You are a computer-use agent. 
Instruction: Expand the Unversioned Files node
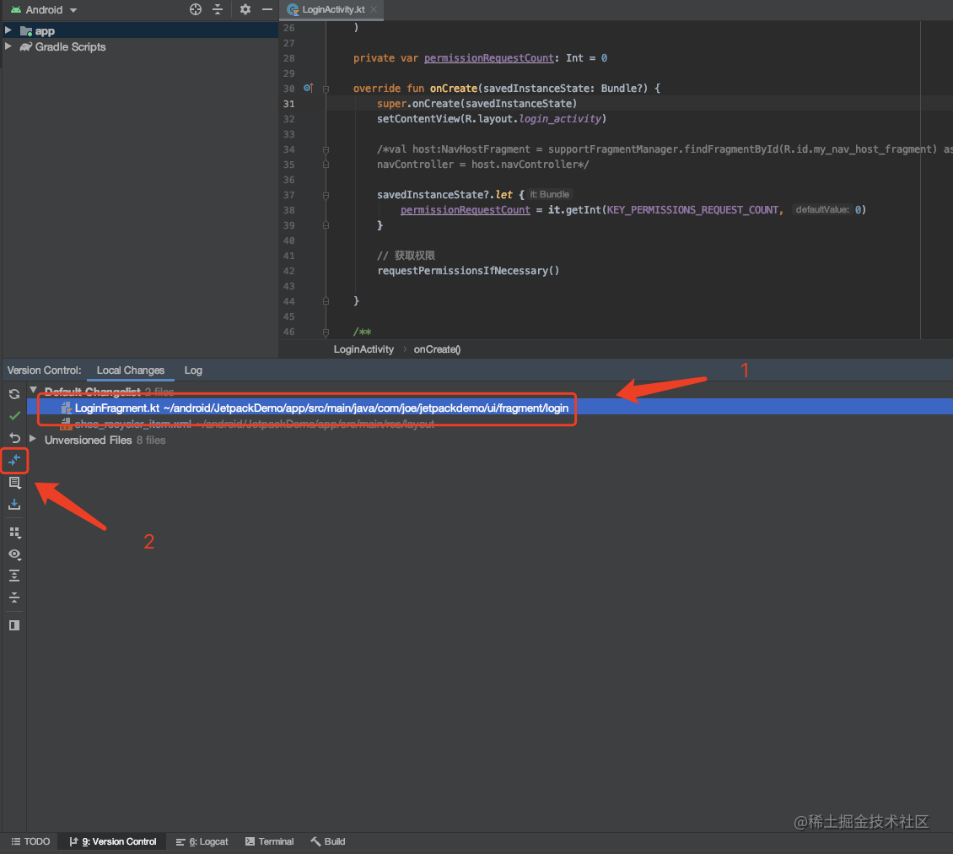coord(33,439)
